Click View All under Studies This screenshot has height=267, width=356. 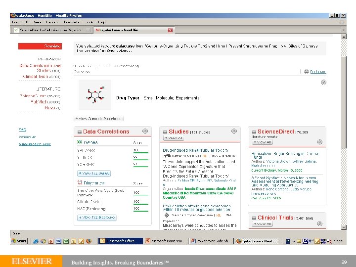pyautogui.click(x=174, y=138)
